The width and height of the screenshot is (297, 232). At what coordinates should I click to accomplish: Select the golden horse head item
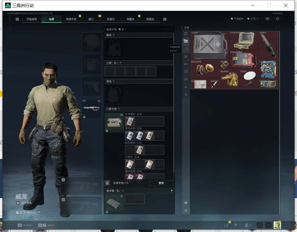tap(230, 79)
